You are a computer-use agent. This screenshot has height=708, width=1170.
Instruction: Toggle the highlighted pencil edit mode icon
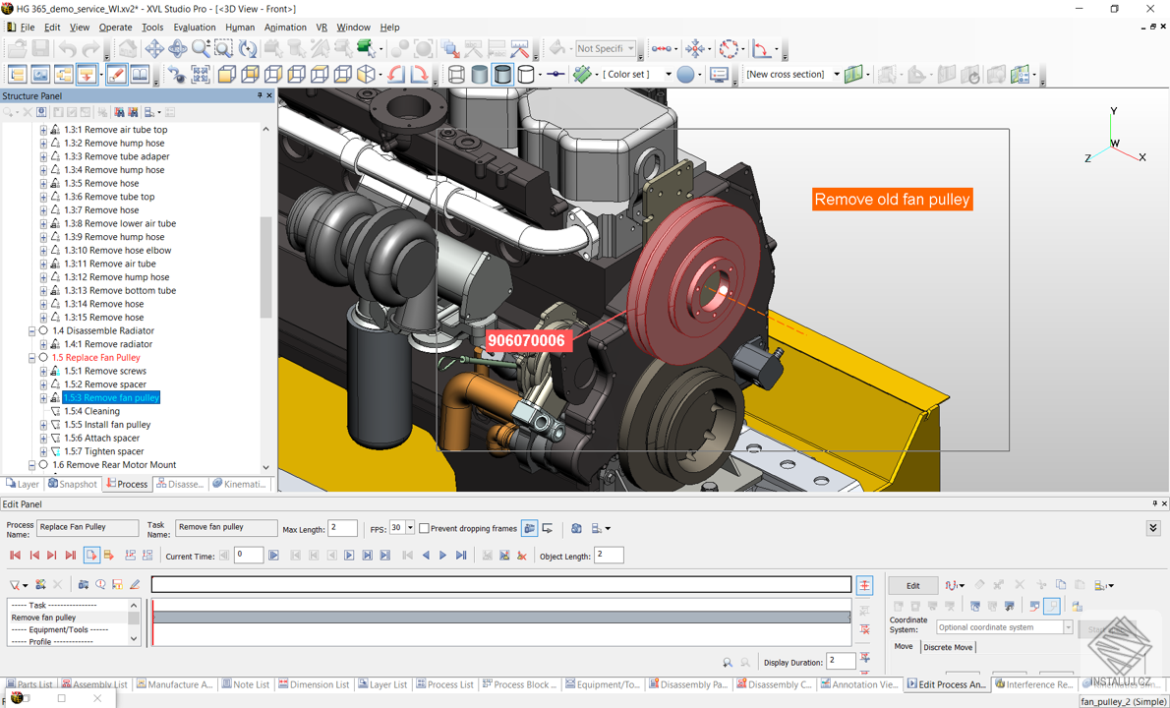[x=115, y=74]
